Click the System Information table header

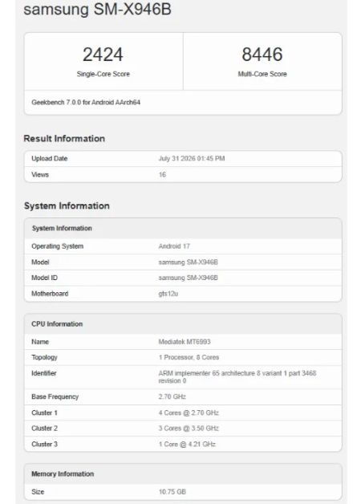[x=183, y=228]
